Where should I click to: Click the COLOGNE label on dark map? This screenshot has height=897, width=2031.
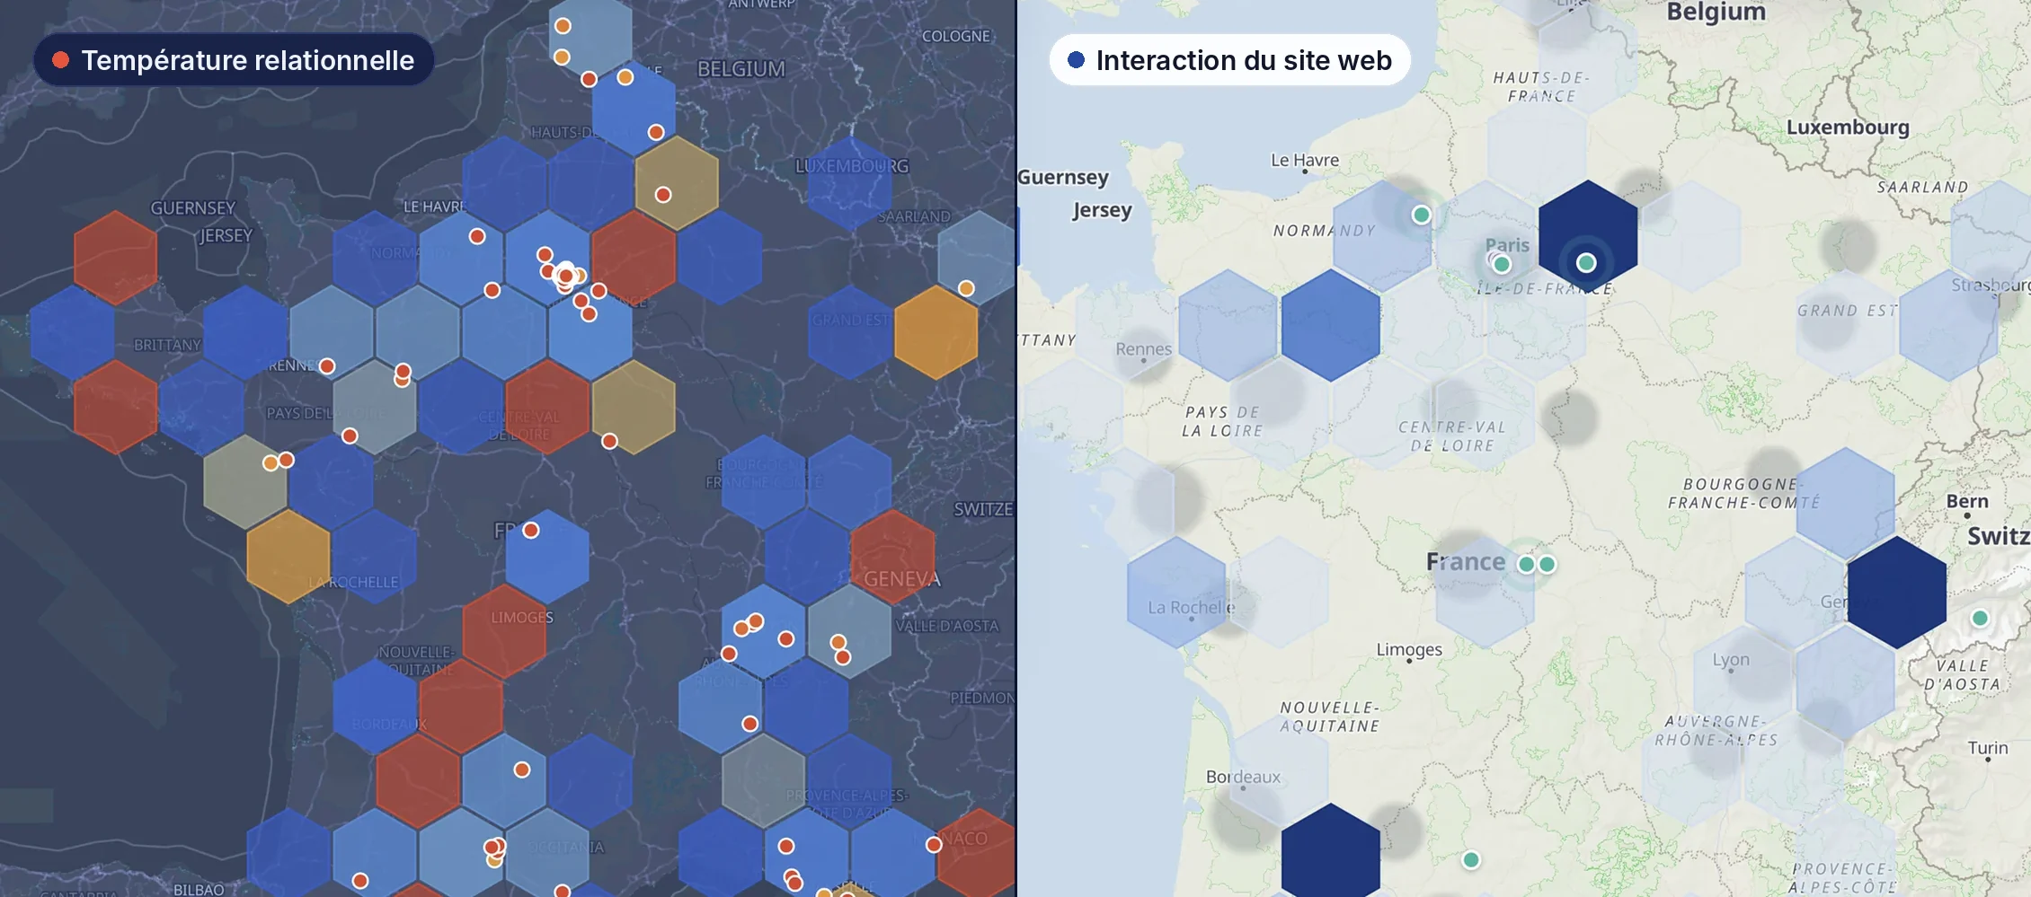(956, 36)
